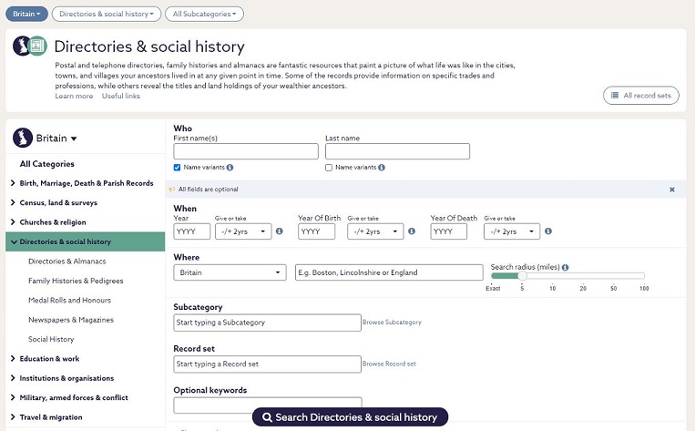Toggle First name variants checkbox
Viewport: 695px width, 431px height.
tap(178, 168)
